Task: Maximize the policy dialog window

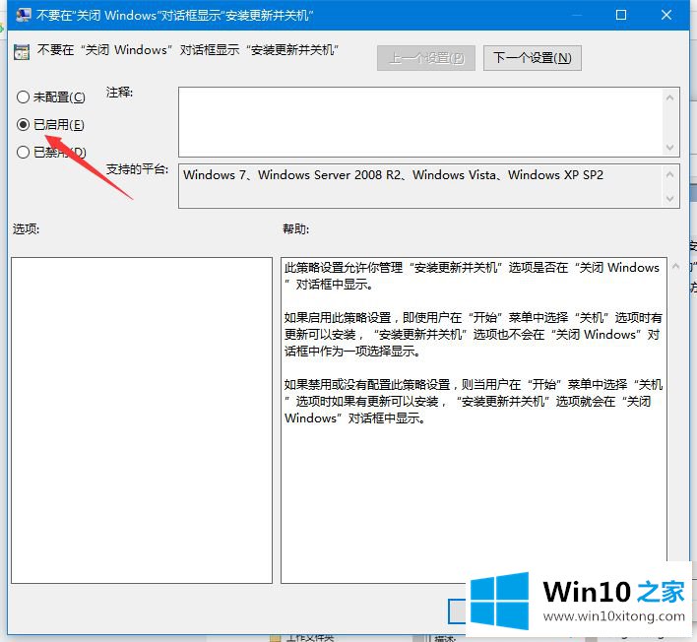Action: [621, 15]
